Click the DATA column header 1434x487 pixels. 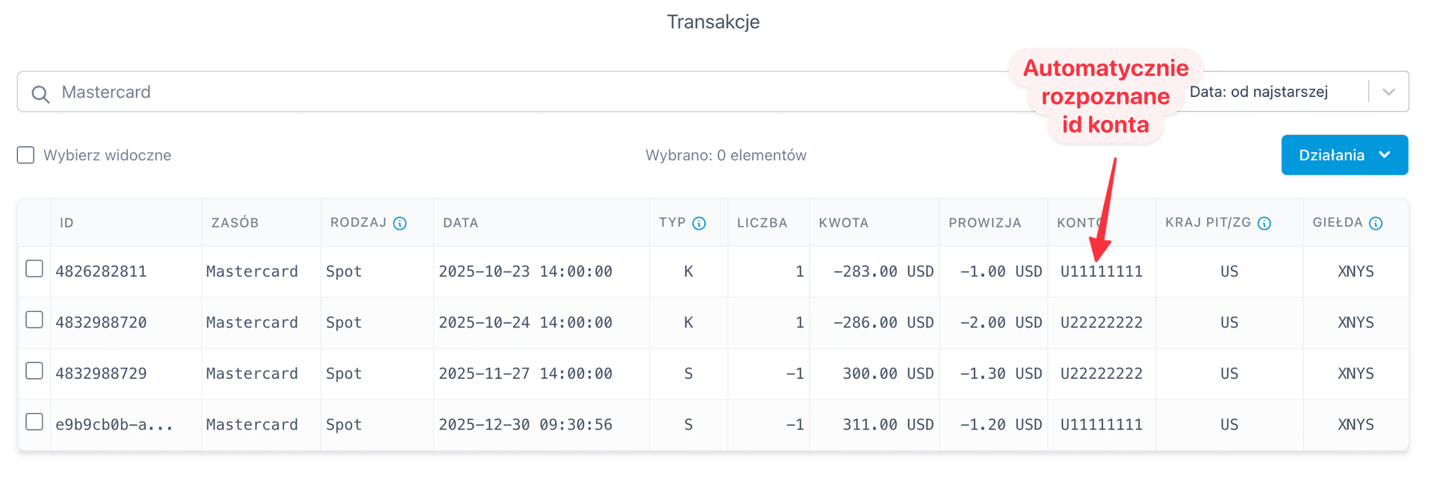[460, 222]
